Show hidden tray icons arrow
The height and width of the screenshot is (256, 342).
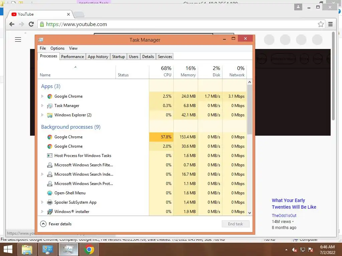pos(286,250)
